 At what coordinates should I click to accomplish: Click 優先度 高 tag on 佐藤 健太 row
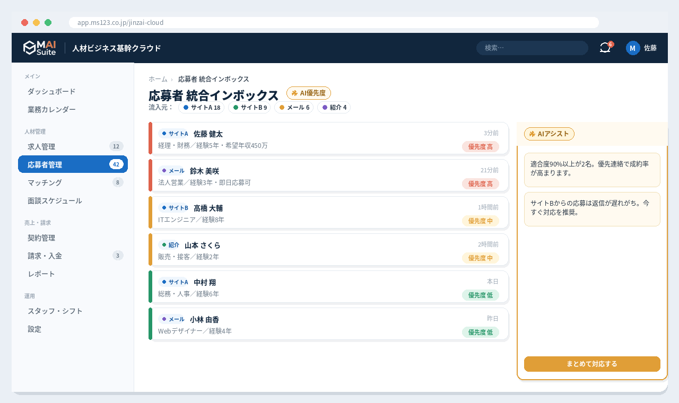click(481, 146)
